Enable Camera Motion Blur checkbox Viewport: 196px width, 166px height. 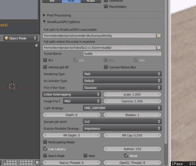pyautogui.click(x=106, y=67)
